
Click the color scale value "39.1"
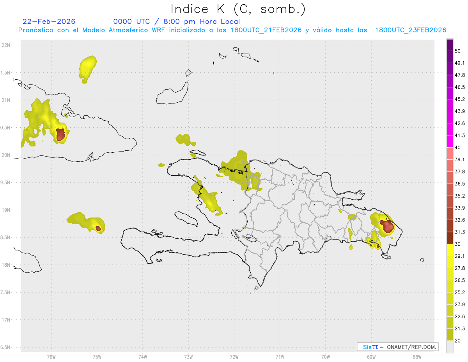click(460, 159)
